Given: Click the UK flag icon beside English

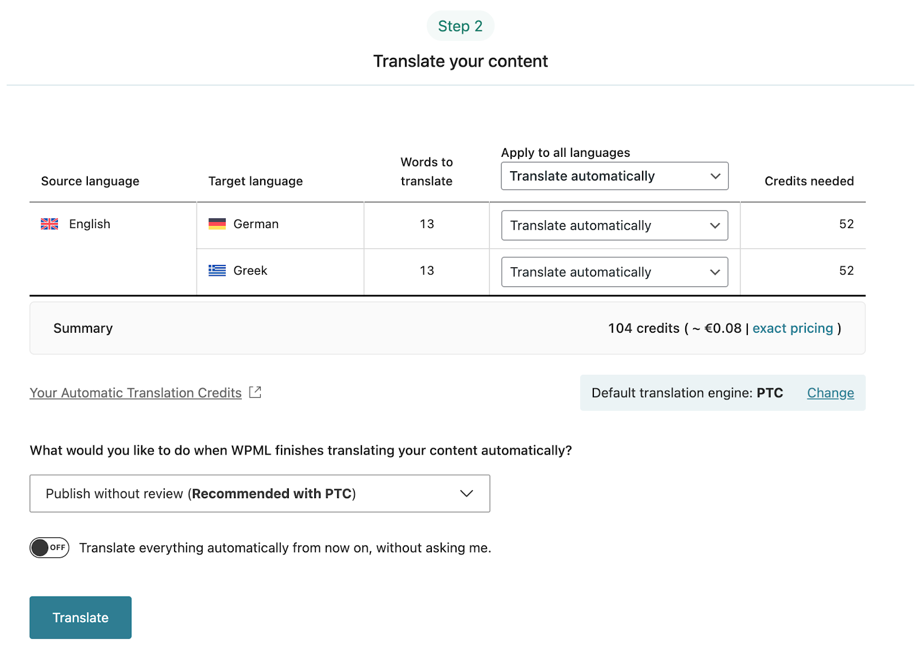Looking at the screenshot, I should coord(49,224).
